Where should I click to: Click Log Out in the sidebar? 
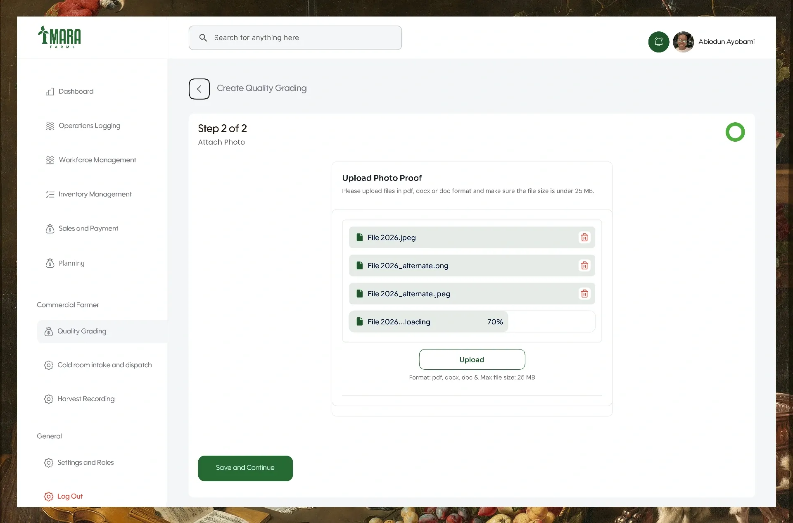click(64, 497)
